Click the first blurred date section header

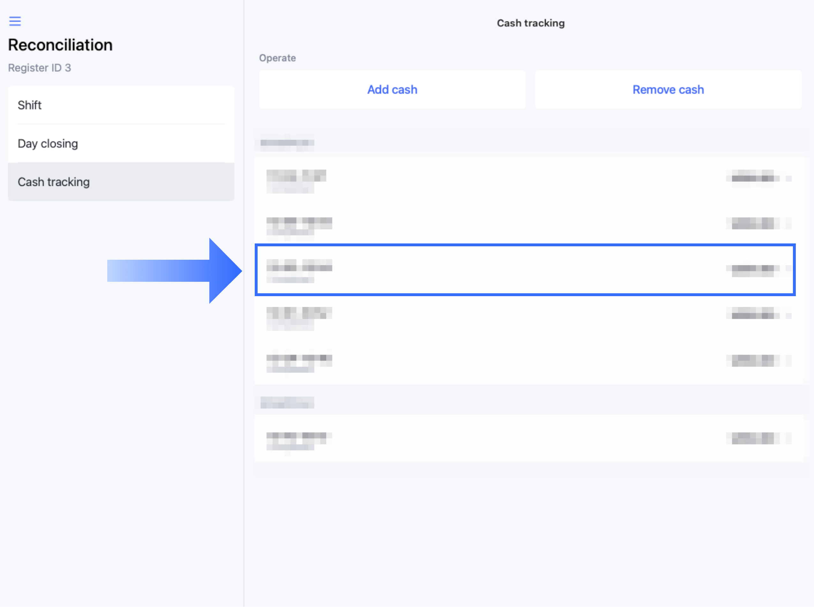coord(287,142)
